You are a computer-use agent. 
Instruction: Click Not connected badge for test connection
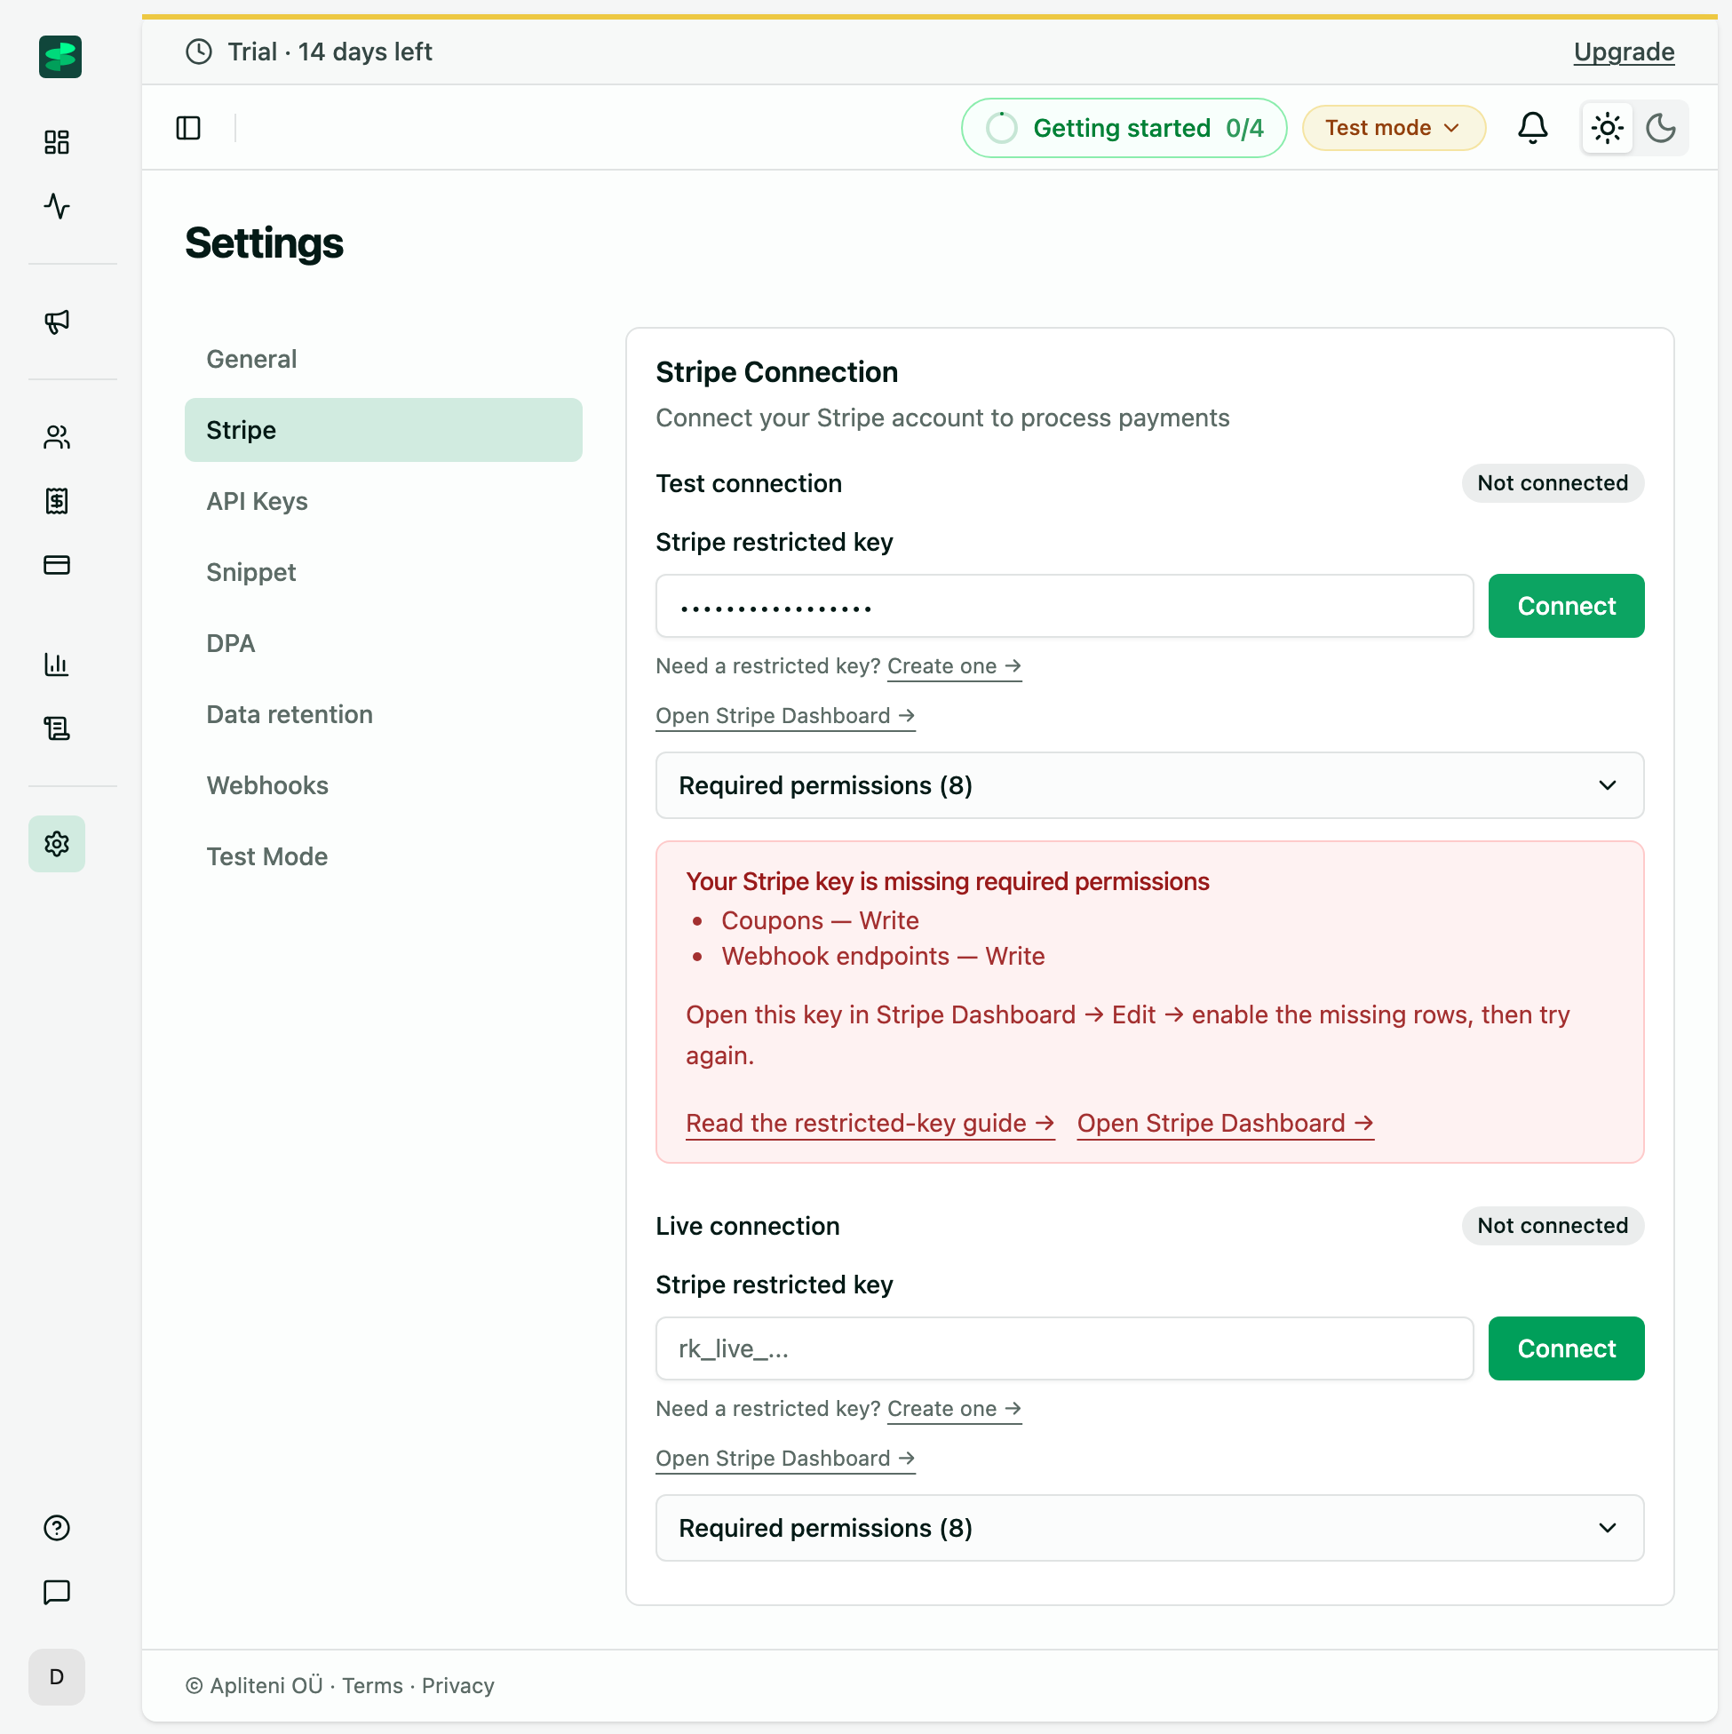(1553, 483)
